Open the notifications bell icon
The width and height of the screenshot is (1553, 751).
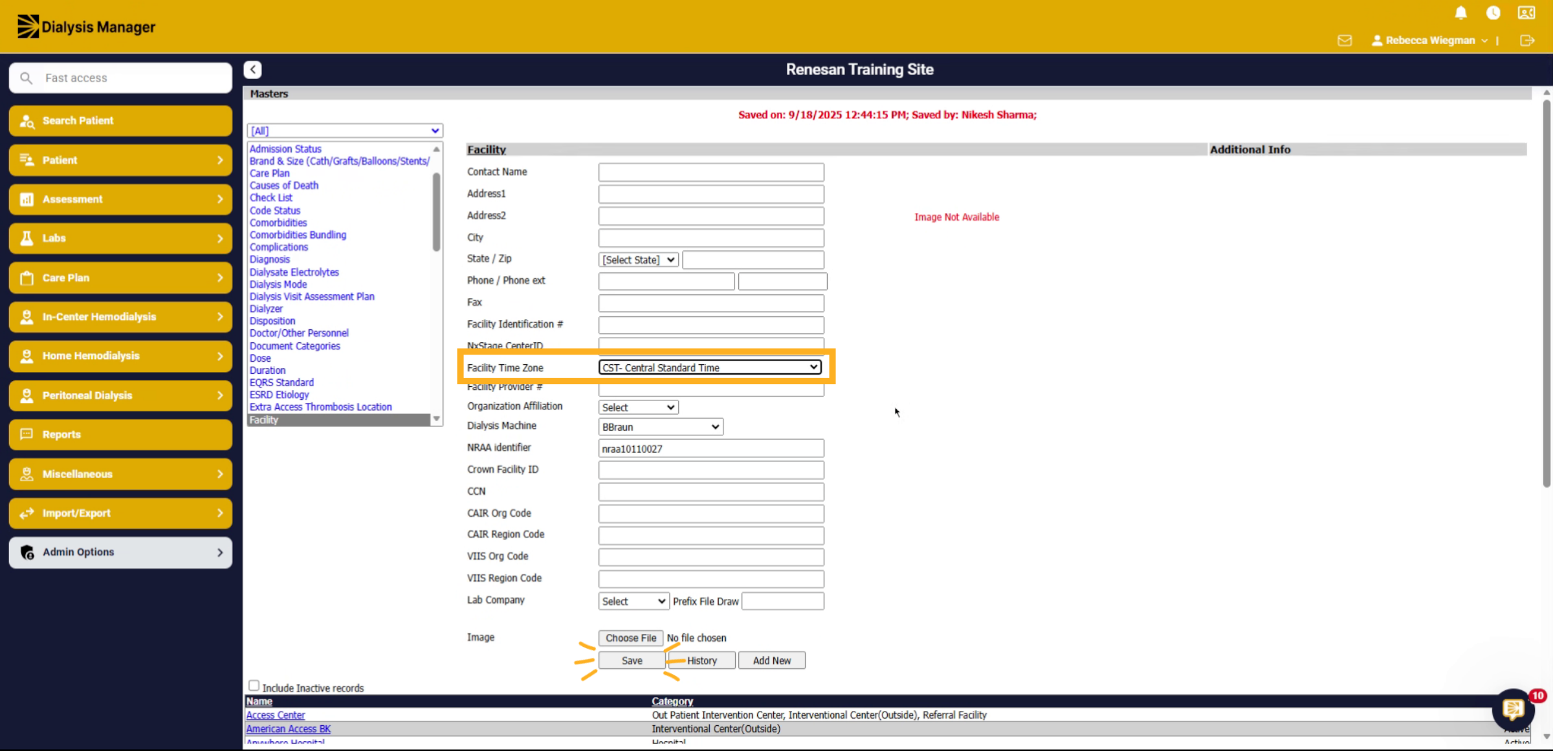click(x=1460, y=13)
